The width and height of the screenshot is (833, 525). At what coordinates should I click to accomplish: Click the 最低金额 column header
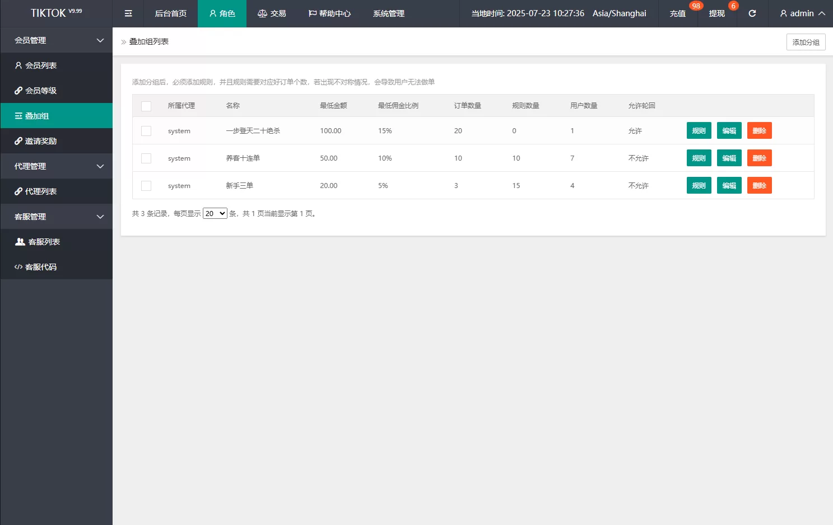click(x=333, y=106)
